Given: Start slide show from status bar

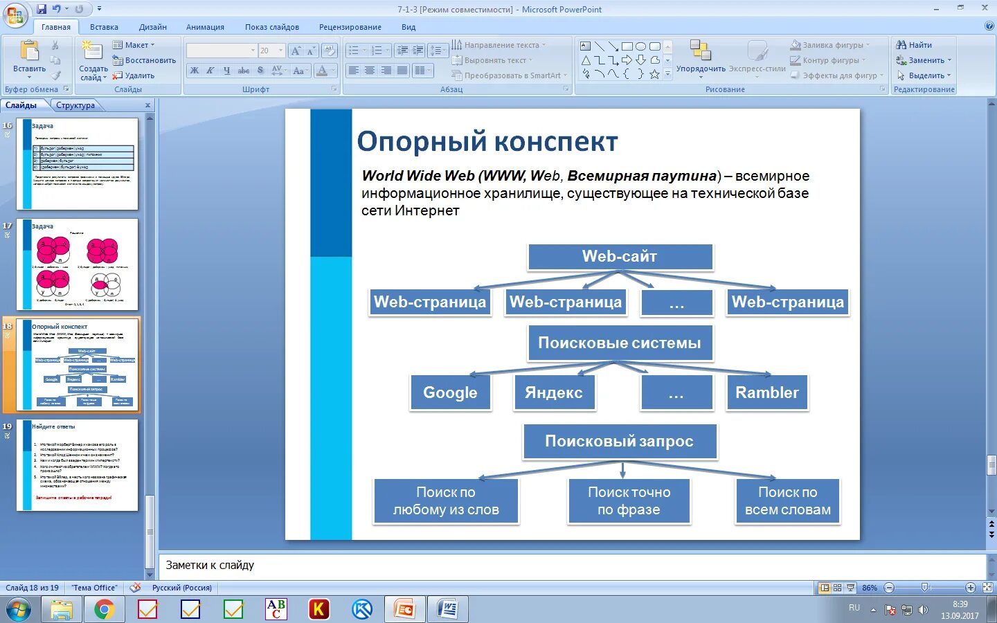Looking at the screenshot, I should pyautogui.click(x=851, y=588).
